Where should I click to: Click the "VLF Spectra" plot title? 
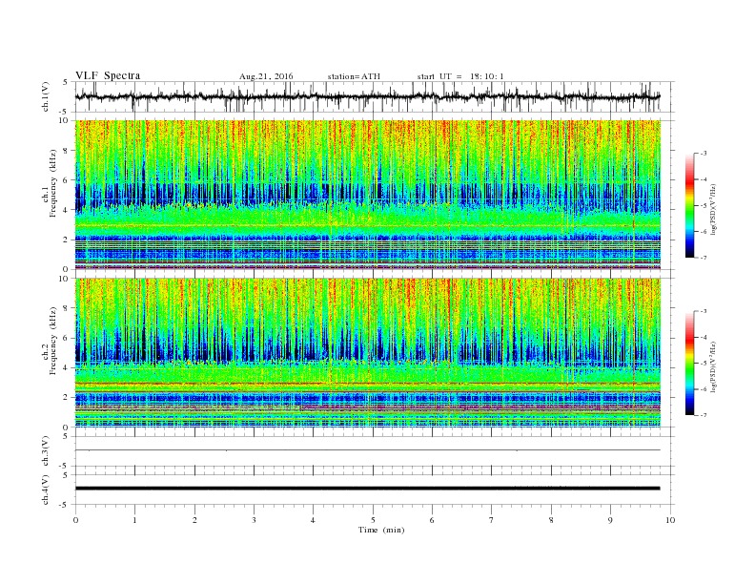tap(108, 75)
